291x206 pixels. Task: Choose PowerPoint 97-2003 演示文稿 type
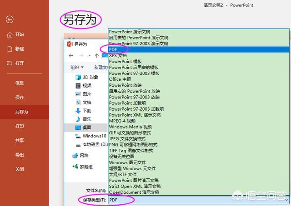tap(199, 44)
